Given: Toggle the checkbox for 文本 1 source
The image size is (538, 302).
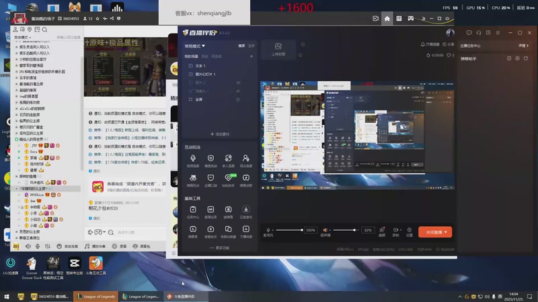Looking at the screenshot, I should click(x=191, y=66).
